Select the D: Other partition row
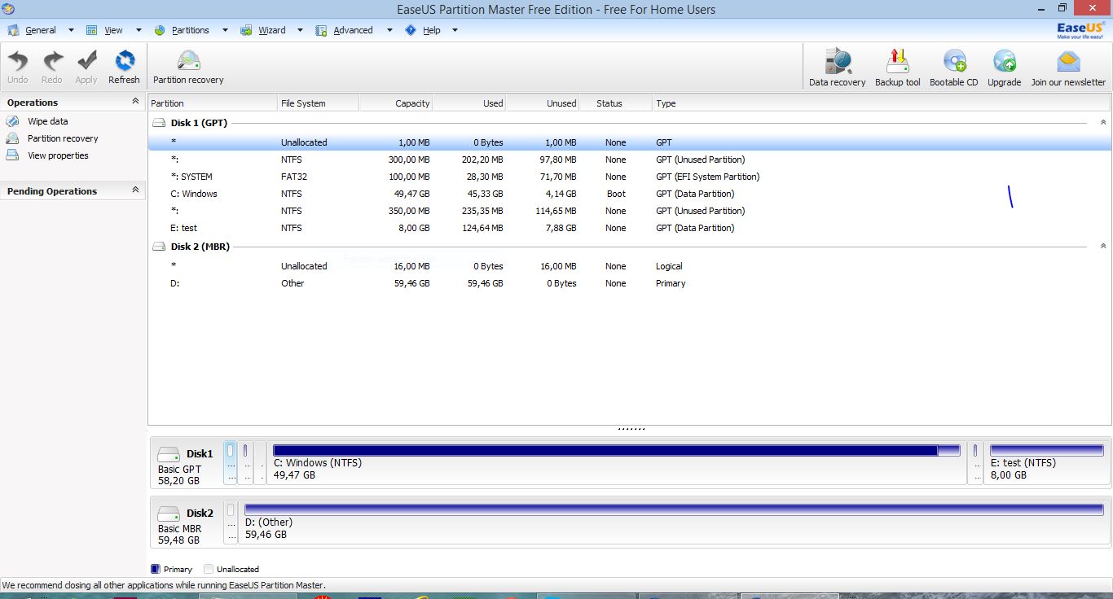Screen dimensions: 1113x599 click(630, 283)
